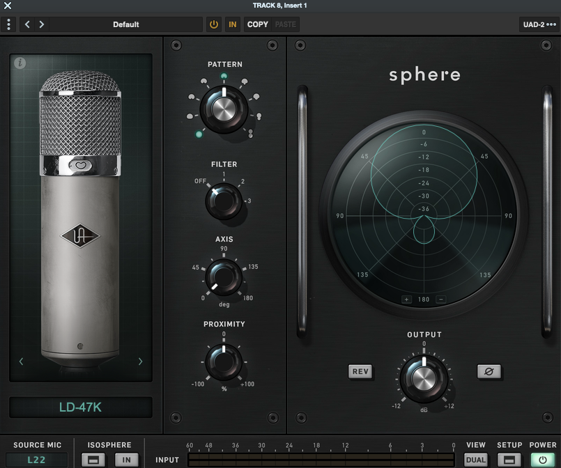Screen dimensions: 561x468
Task: Select previous microphone model arrow
Action: click(x=21, y=361)
